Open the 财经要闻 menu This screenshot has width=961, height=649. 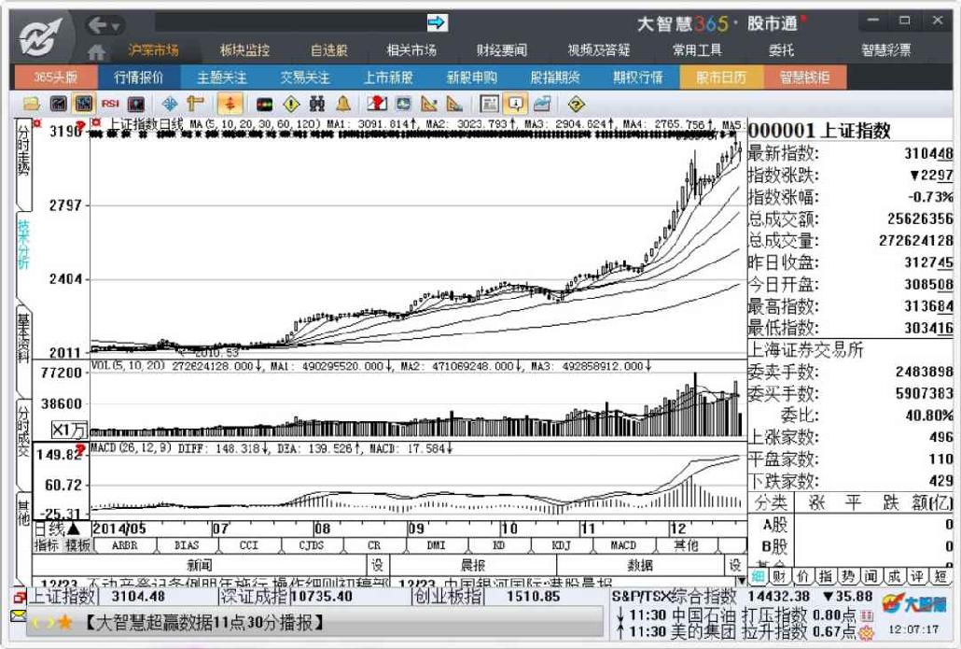click(502, 50)
